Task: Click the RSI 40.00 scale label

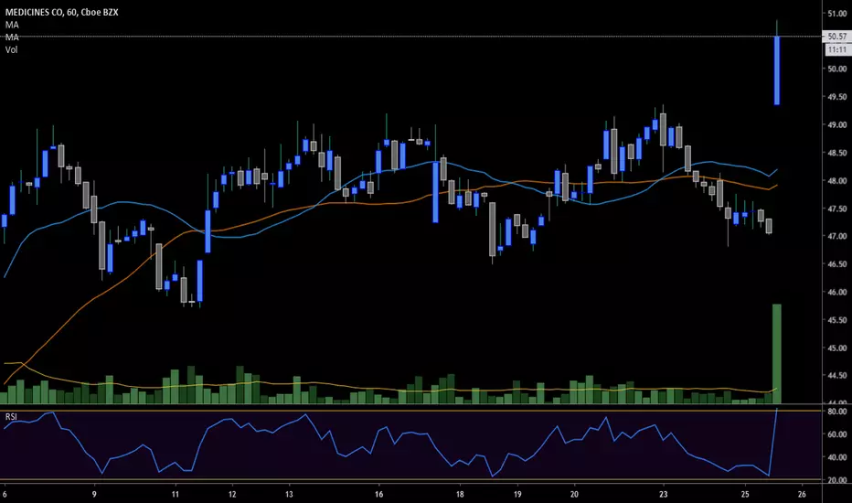Action: coord(836,457)
